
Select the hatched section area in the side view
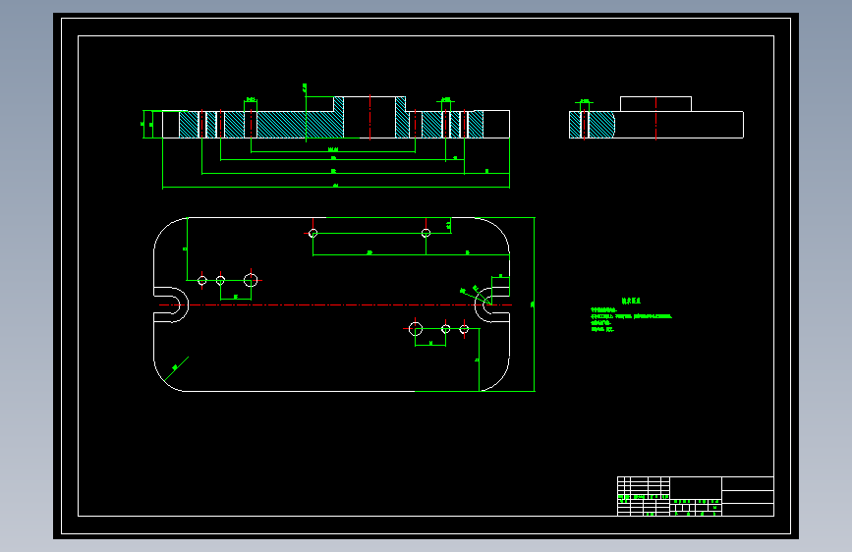click(592, 125)
